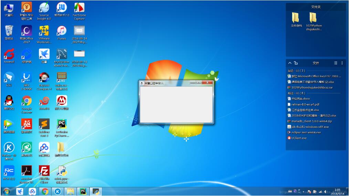Open the Baidu Netdisk taskbar icon

[32, 192]
